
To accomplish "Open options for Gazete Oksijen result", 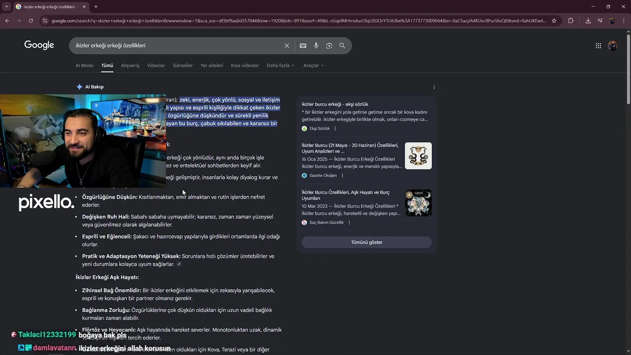I will tap(342, 176).
